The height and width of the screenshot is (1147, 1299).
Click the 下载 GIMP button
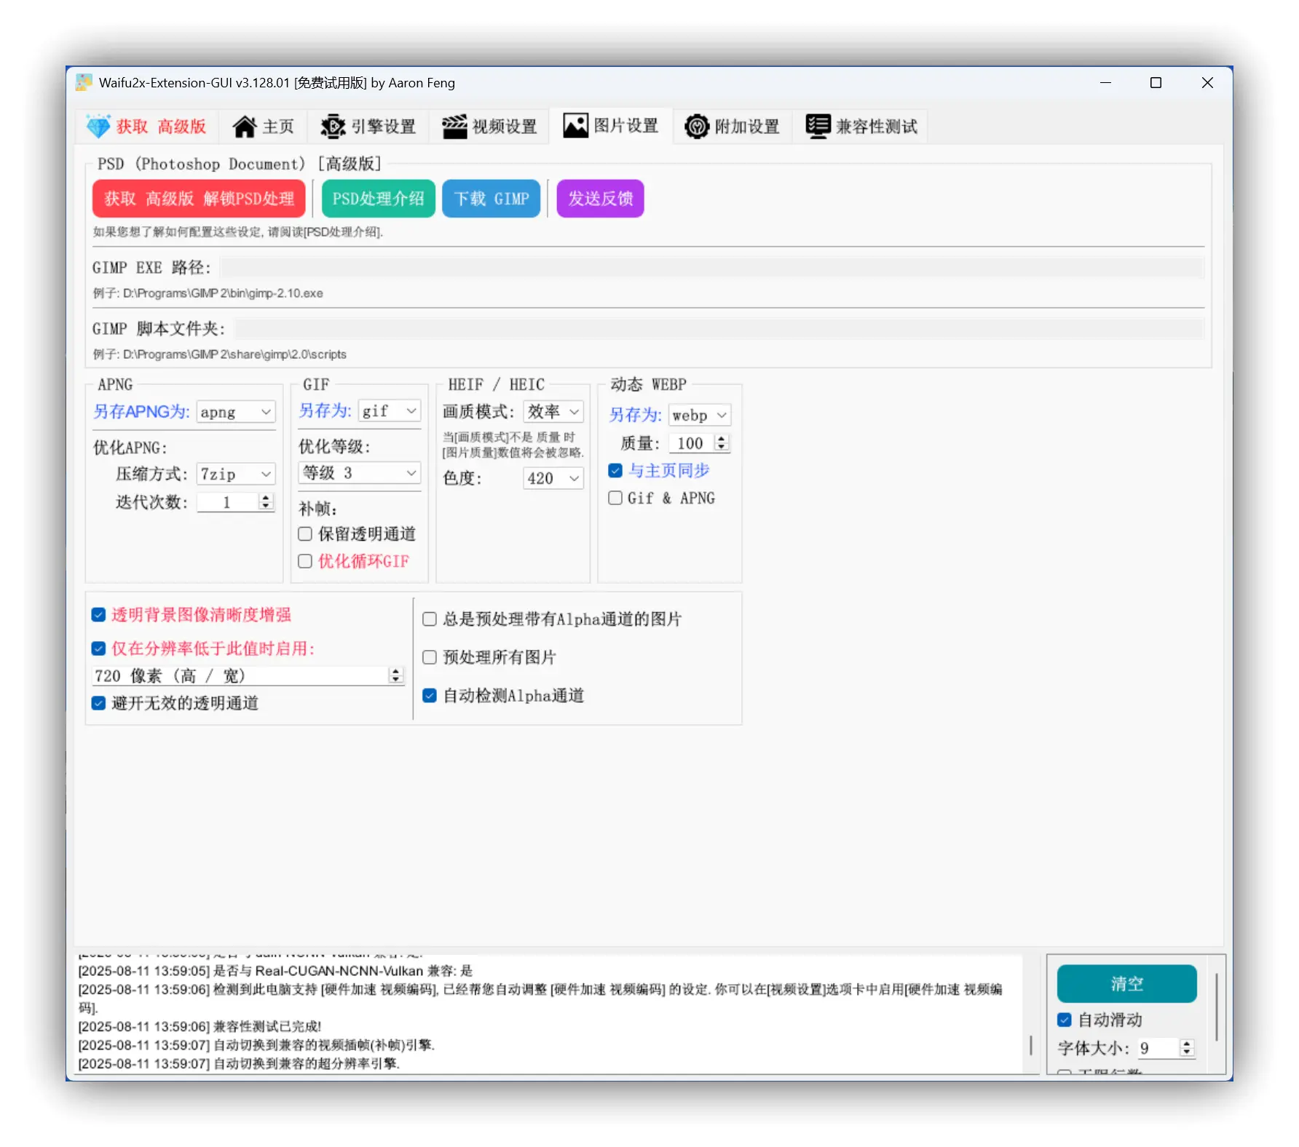pyautogui.click(x=491, y=199)
